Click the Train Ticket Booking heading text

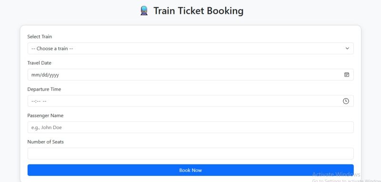click(x=198, y=11)
